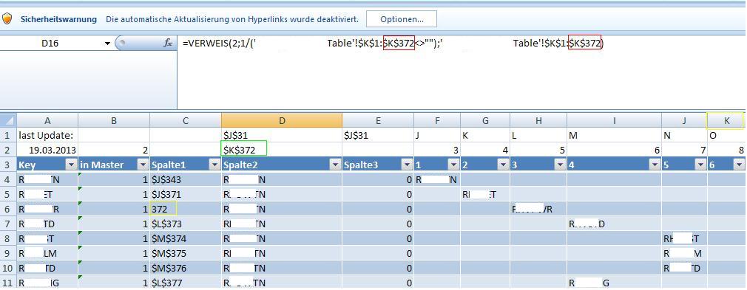This screenshot has width=747, height=290.
Task: Select row header 11
Action: point(9,283)
